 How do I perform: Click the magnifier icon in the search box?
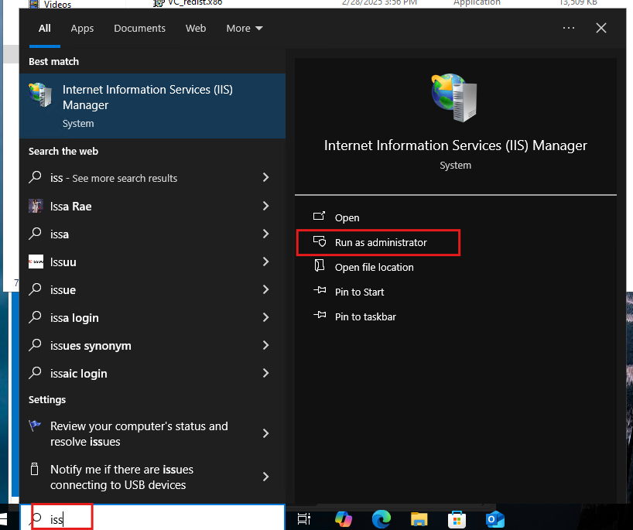36,518
